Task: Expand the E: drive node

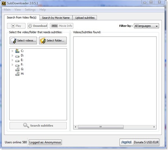Action: point(12,60)
